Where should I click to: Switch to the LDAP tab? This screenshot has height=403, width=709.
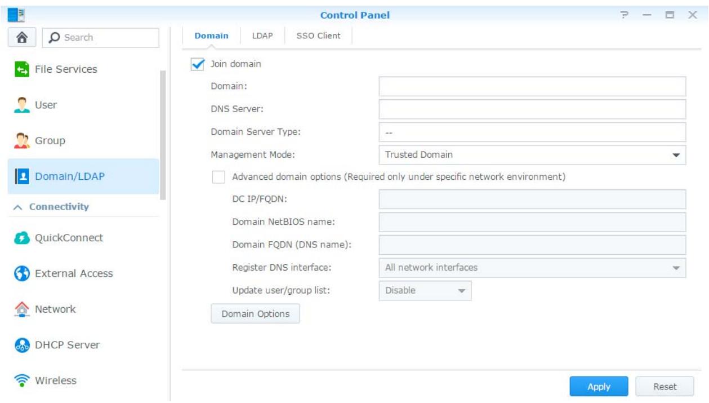[x=262, y=36]
